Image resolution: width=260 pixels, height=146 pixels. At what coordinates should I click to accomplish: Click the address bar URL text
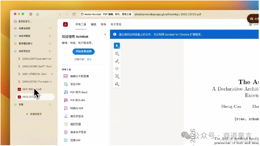coord(167,14)
